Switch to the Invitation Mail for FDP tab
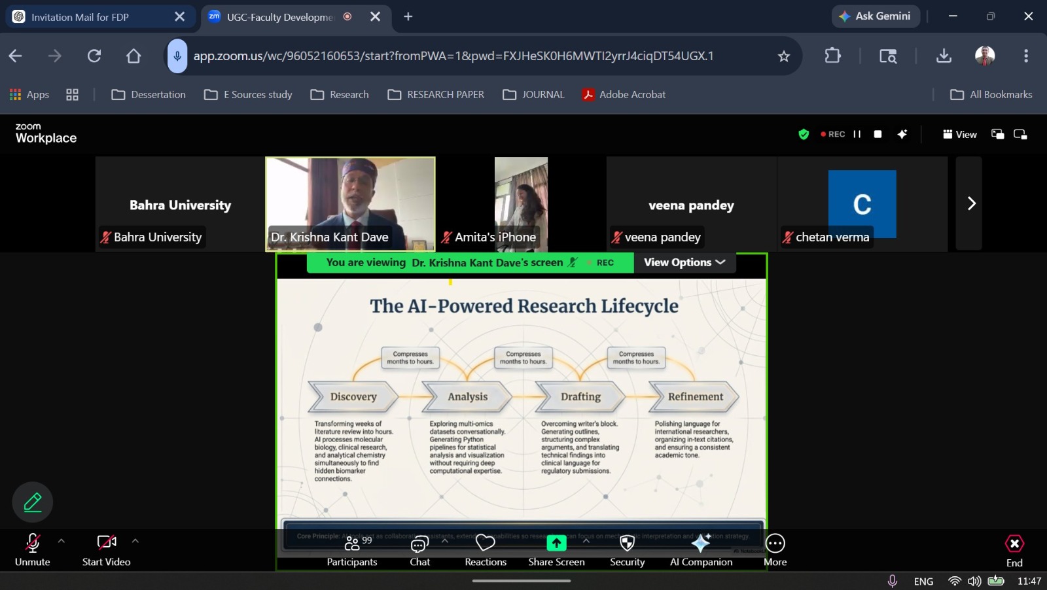Image resolution: width=1047 pixels, height=590 pixels. point(80,17)
